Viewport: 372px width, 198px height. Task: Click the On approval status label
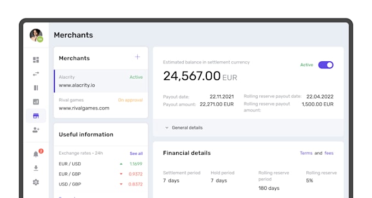click(131, 100)
